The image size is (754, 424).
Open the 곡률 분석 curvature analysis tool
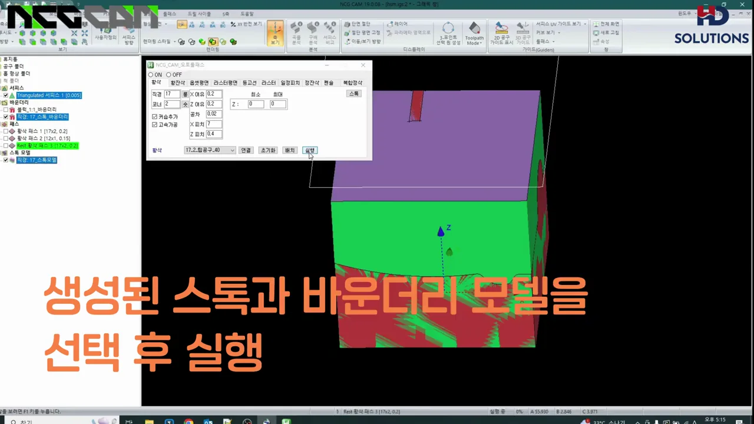[296, 34]
